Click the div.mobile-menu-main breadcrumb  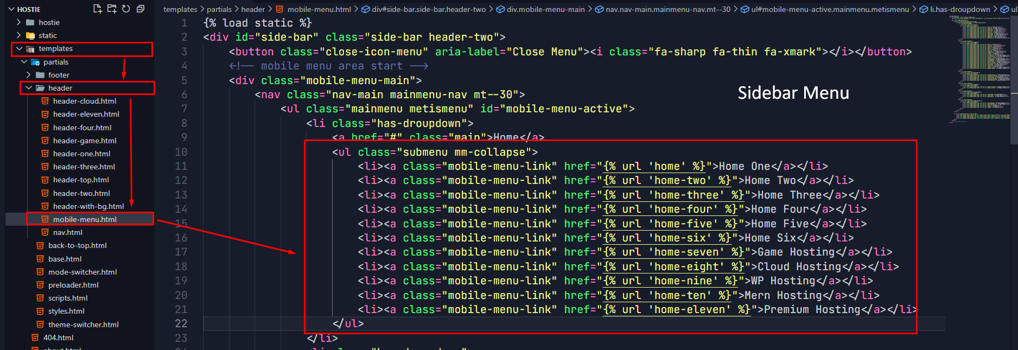tap(545, 9)
